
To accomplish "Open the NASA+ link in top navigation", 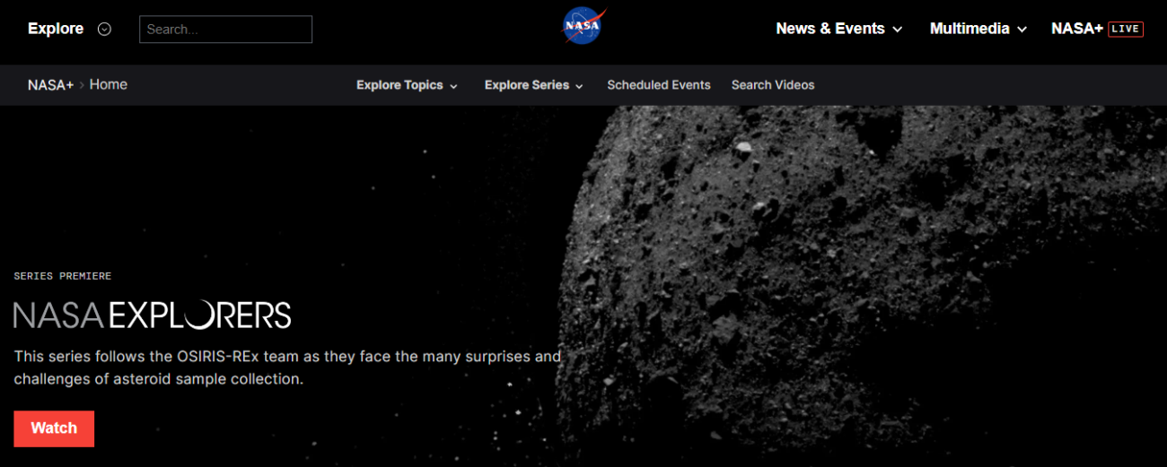I will [1077, 29].
